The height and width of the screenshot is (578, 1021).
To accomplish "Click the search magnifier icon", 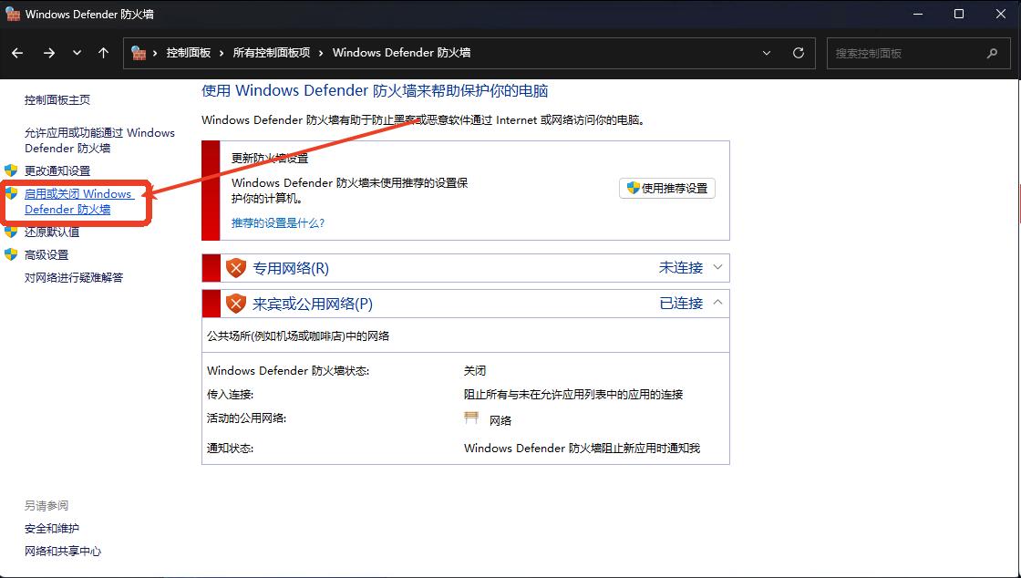I will 992,53.
